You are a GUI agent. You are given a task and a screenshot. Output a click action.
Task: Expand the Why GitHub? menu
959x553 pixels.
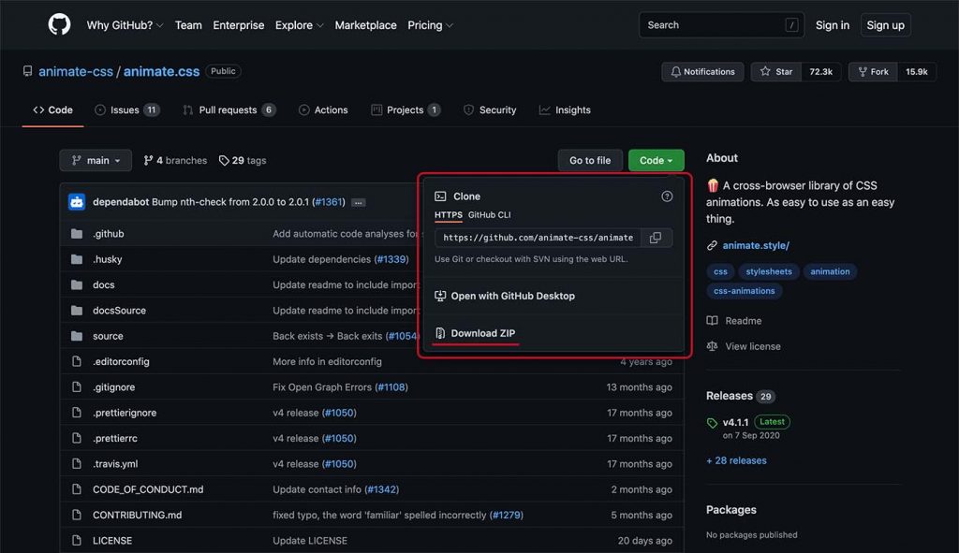click(125, 25)
